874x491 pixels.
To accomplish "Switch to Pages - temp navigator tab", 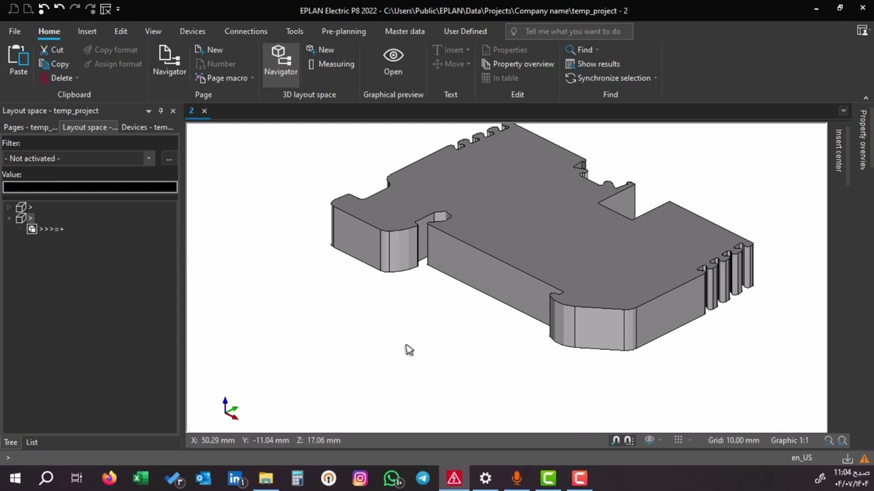I will pyautogui.click(x=31, y=127).
